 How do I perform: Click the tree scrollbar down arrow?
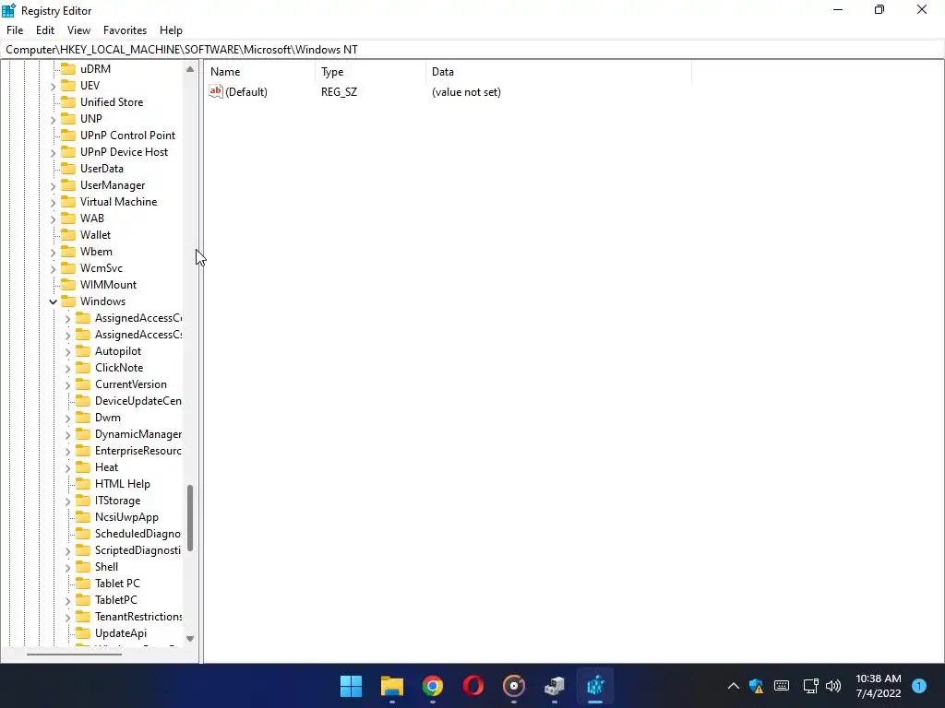pyautogui.click(x=190, y=638)
